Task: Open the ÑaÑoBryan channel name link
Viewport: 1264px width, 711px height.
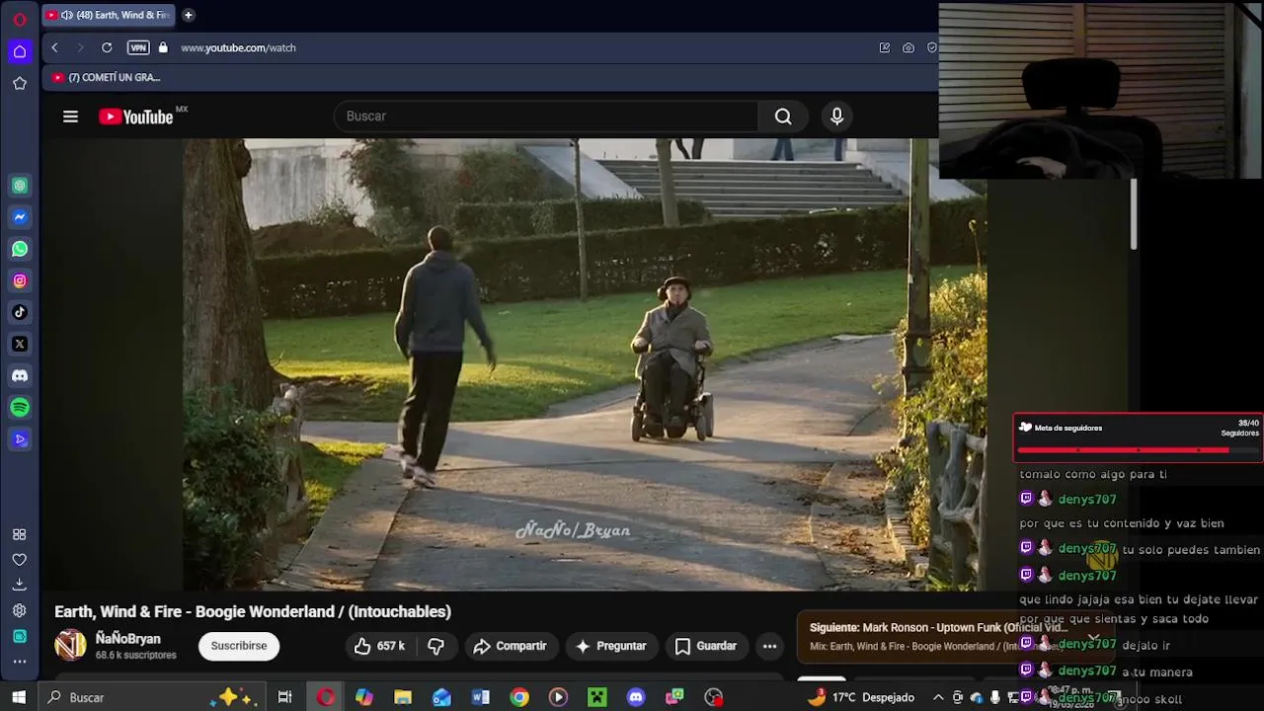Action: (128, 639)
